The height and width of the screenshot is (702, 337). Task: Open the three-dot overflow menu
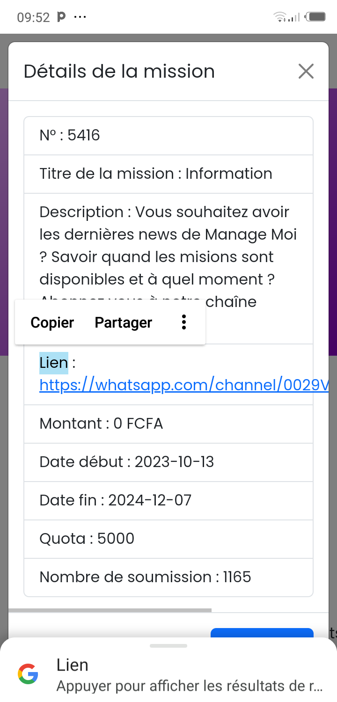[184, 322]
